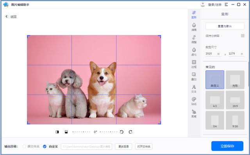Flip the image vertically
This screenshot has height=155, width=250.
coord(66,132)
